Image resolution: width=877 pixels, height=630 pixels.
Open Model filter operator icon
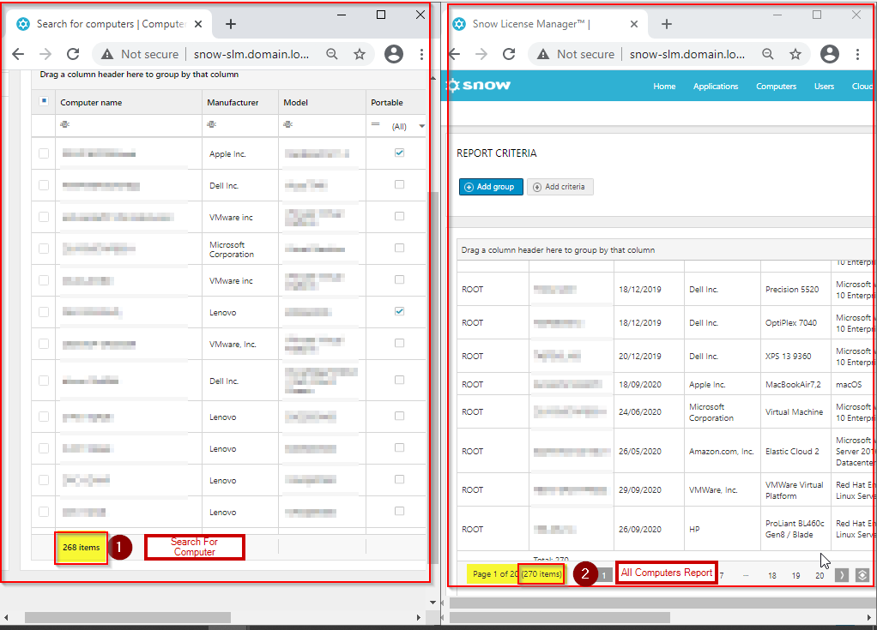(288, 124)
